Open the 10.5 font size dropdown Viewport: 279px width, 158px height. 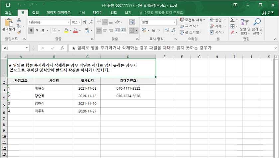(x=79, y=22)
